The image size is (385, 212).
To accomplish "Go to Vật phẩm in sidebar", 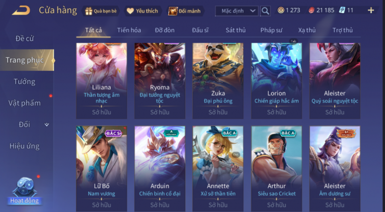I will [25, 103].
